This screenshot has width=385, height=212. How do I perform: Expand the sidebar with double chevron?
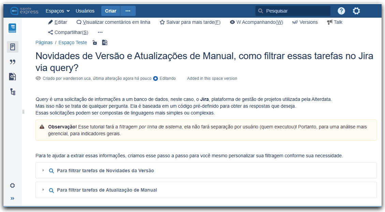pos(13,198)
